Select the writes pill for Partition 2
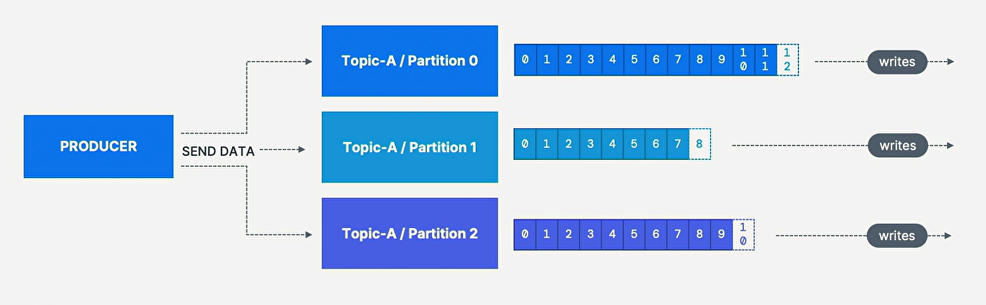This screenshot has width=986, height=305. [x=896, y=235]
